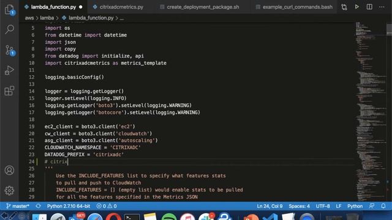Click the feedback icon in status bar

pyautogui.click(x=372, y=206)
